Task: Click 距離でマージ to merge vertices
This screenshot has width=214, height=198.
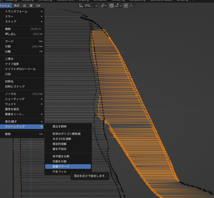Action: point(68,167)
